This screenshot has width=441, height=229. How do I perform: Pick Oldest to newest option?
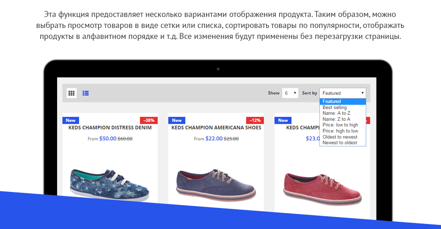[343, 137]
